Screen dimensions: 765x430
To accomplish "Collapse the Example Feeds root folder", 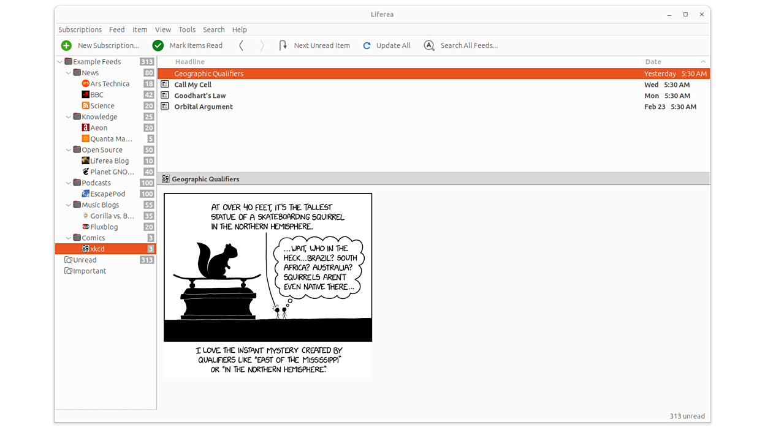I will pyautogui.click(x=60, y=62).
